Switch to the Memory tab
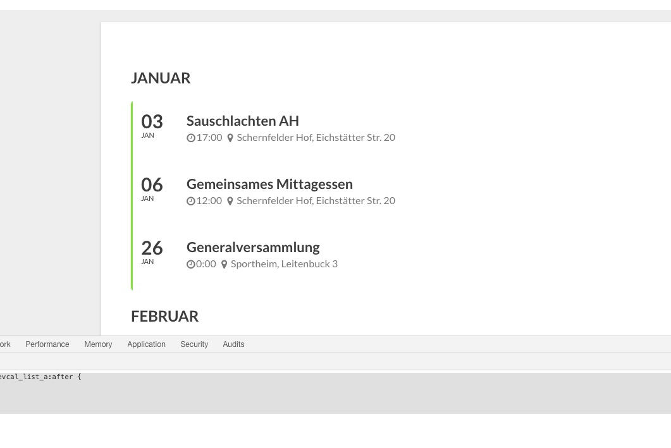 98,344
